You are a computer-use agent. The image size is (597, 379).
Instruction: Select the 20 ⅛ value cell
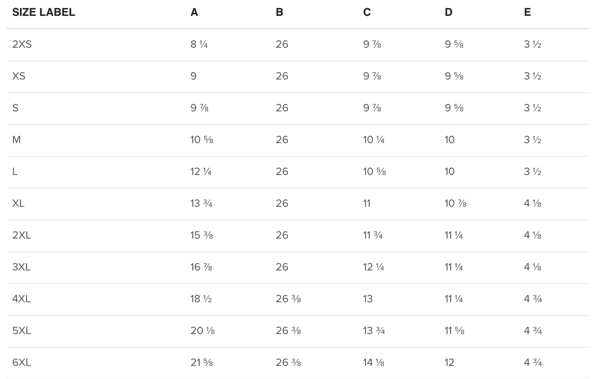coord(203,331)
